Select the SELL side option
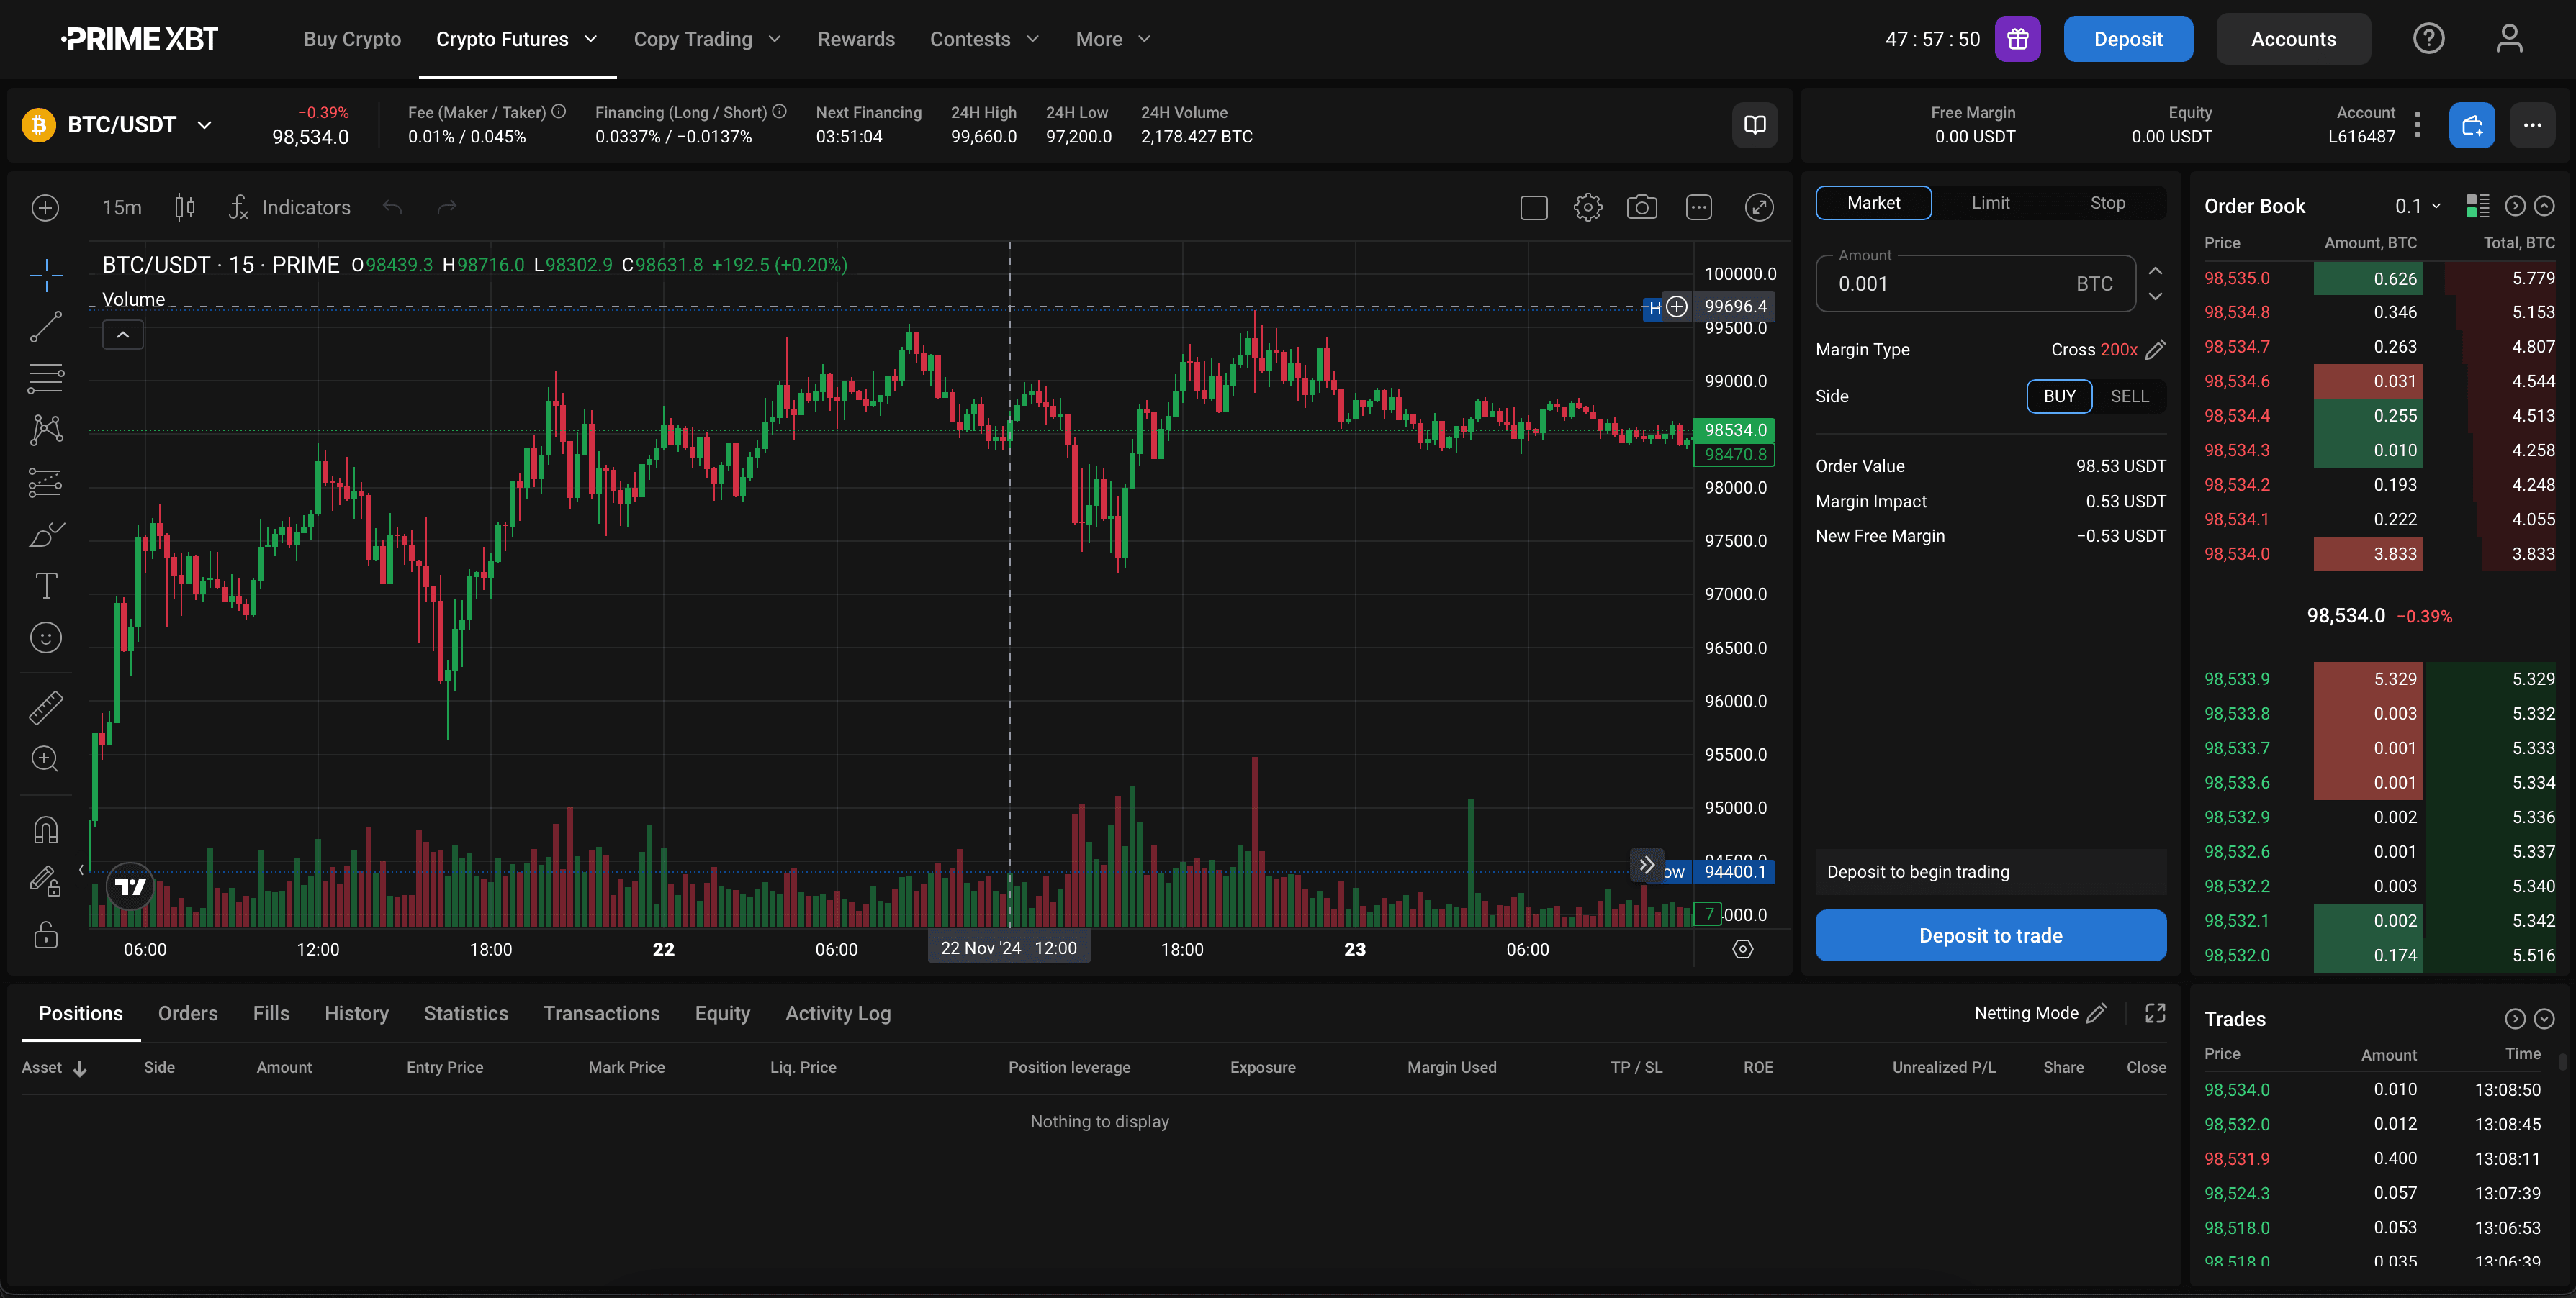 pyautogui.click(x=2129, y=396)
